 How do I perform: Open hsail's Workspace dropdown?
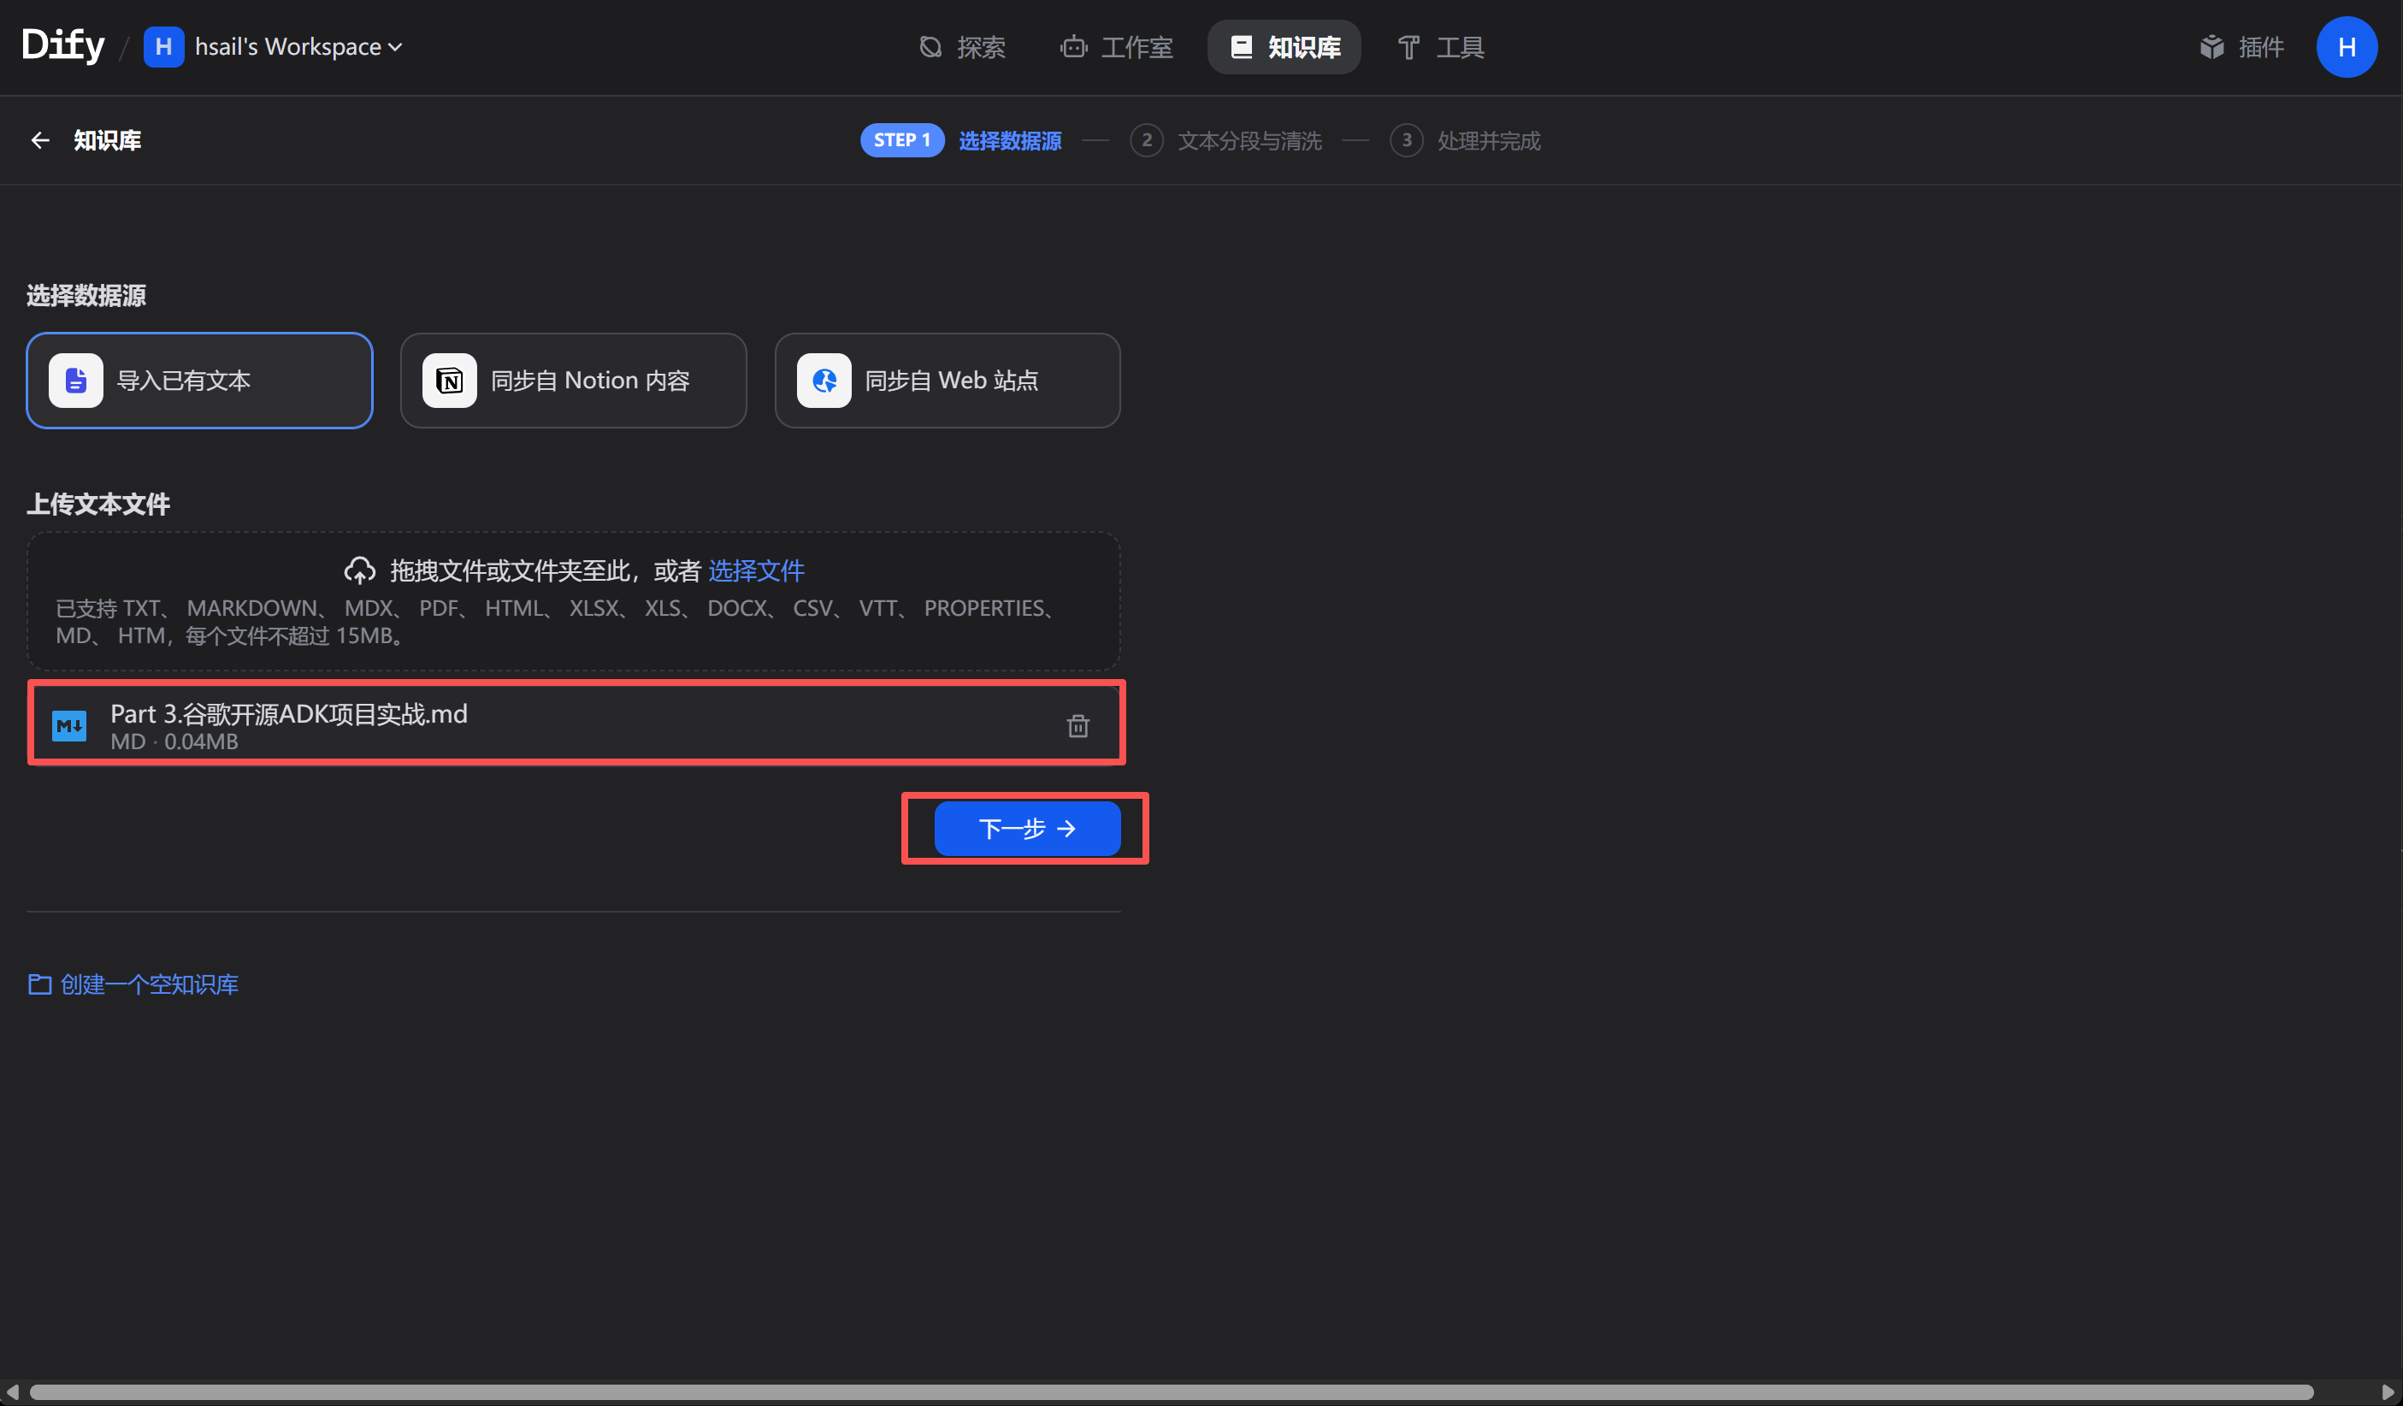coord(298,47)
